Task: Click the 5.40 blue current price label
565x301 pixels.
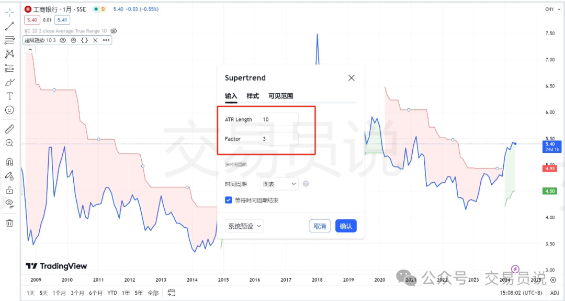Action: [x=552, y=147]
